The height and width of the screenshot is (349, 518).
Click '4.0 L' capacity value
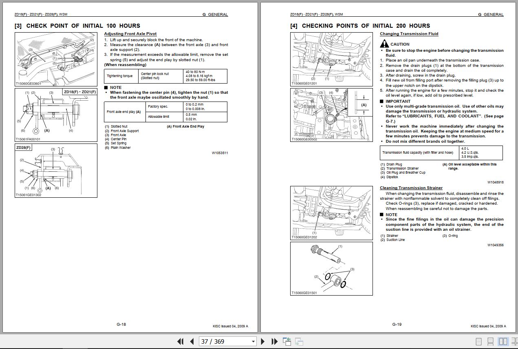465,148
